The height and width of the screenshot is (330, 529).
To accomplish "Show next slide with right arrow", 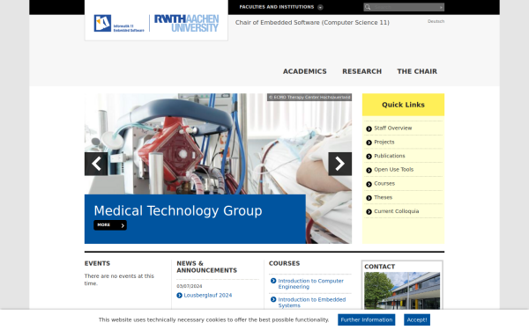I will point(340,164).
